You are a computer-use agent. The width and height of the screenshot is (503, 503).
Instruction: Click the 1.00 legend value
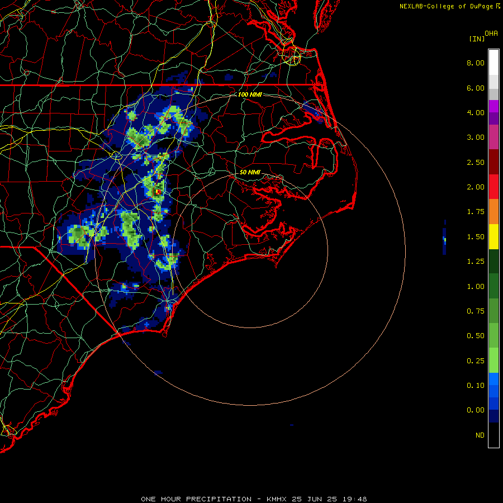pos(476,287)
